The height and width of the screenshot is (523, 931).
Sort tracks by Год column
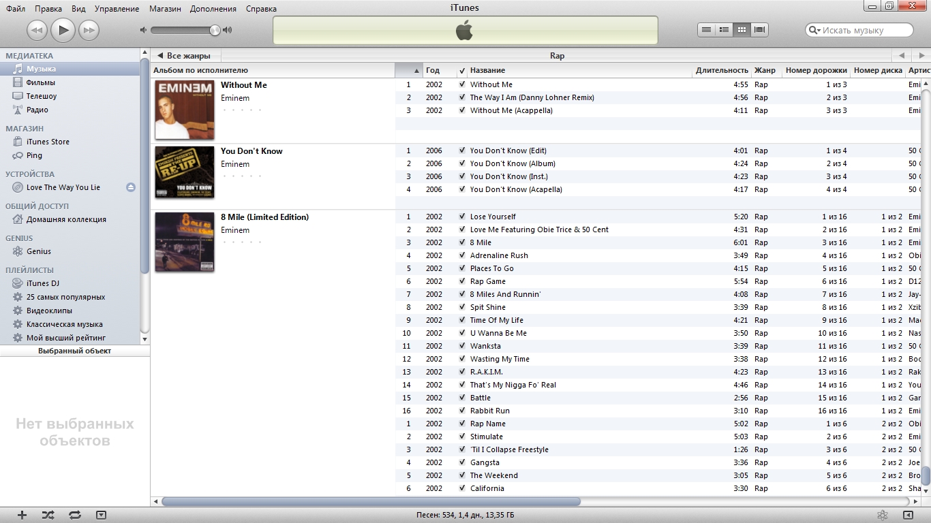click(x=440, y=70)
